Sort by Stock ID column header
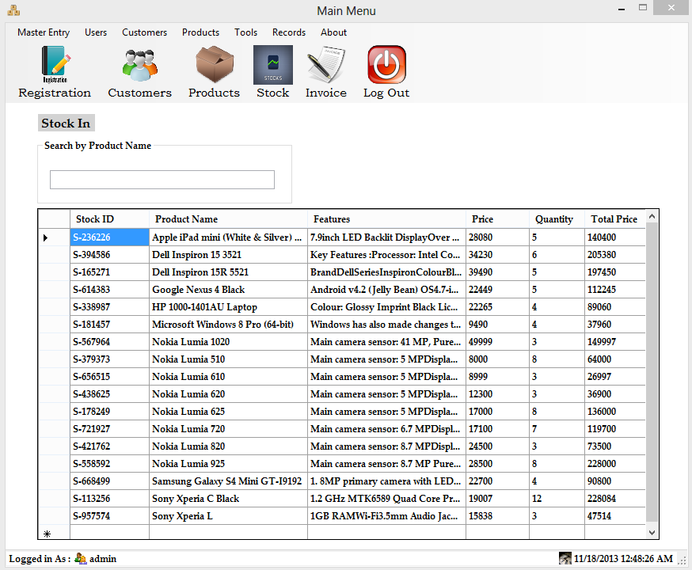Screen dimensions: 692x570 pyautogui.click(x=109, y=218)
